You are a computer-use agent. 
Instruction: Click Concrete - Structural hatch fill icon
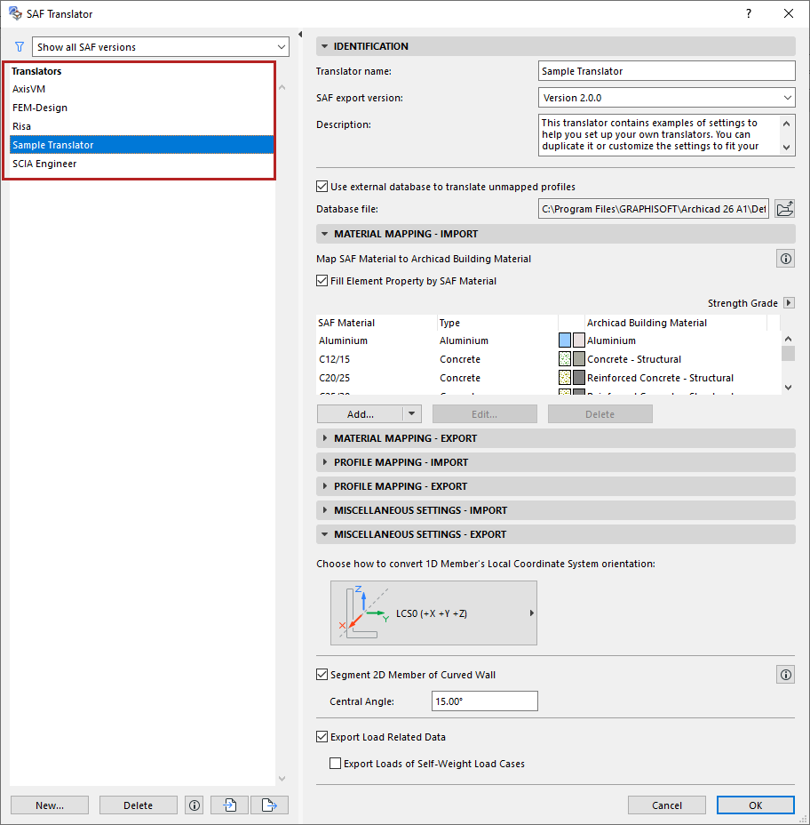pos(565,359)
